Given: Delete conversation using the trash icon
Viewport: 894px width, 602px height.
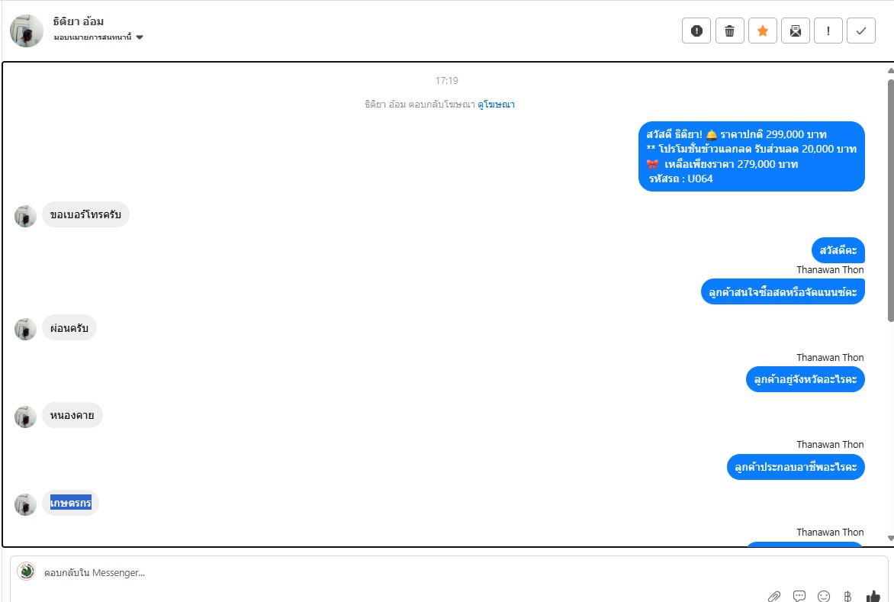Looking at the screenshot, I should point(729,31).
